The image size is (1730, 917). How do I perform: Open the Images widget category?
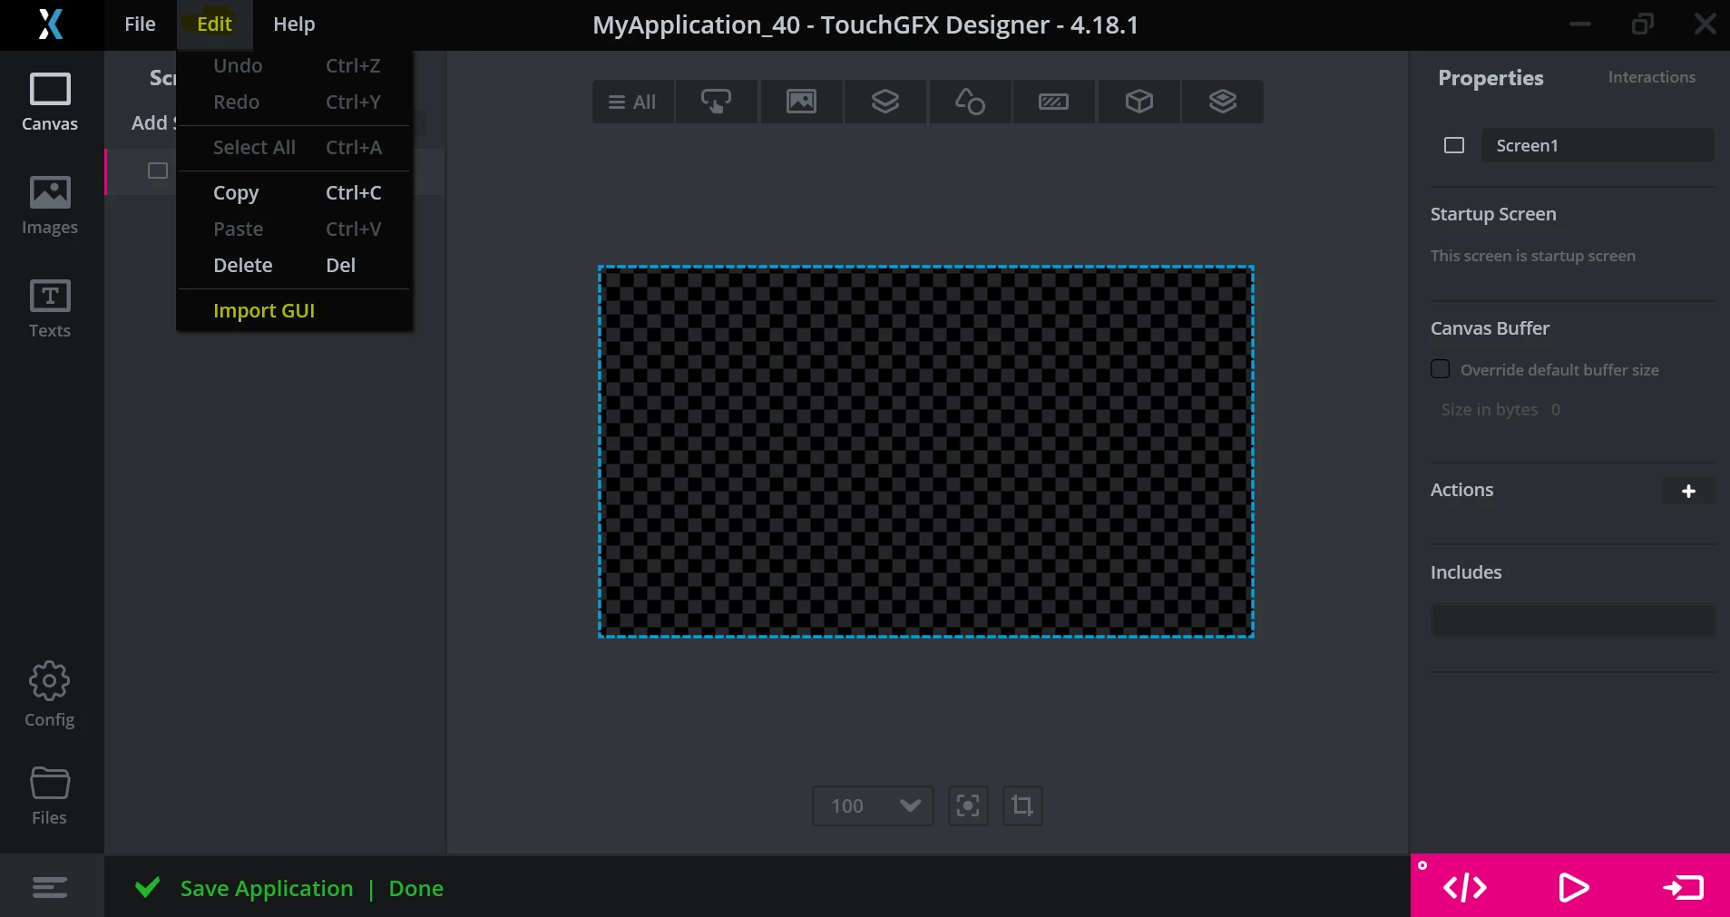pos(801,102)
